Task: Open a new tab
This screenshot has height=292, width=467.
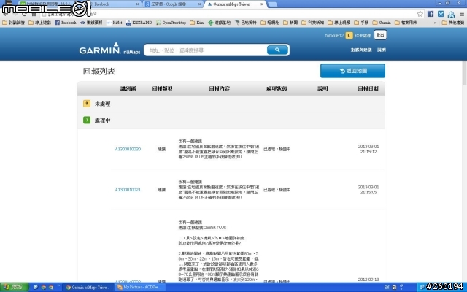Action: pyautogui.click(x=272, y=4)
